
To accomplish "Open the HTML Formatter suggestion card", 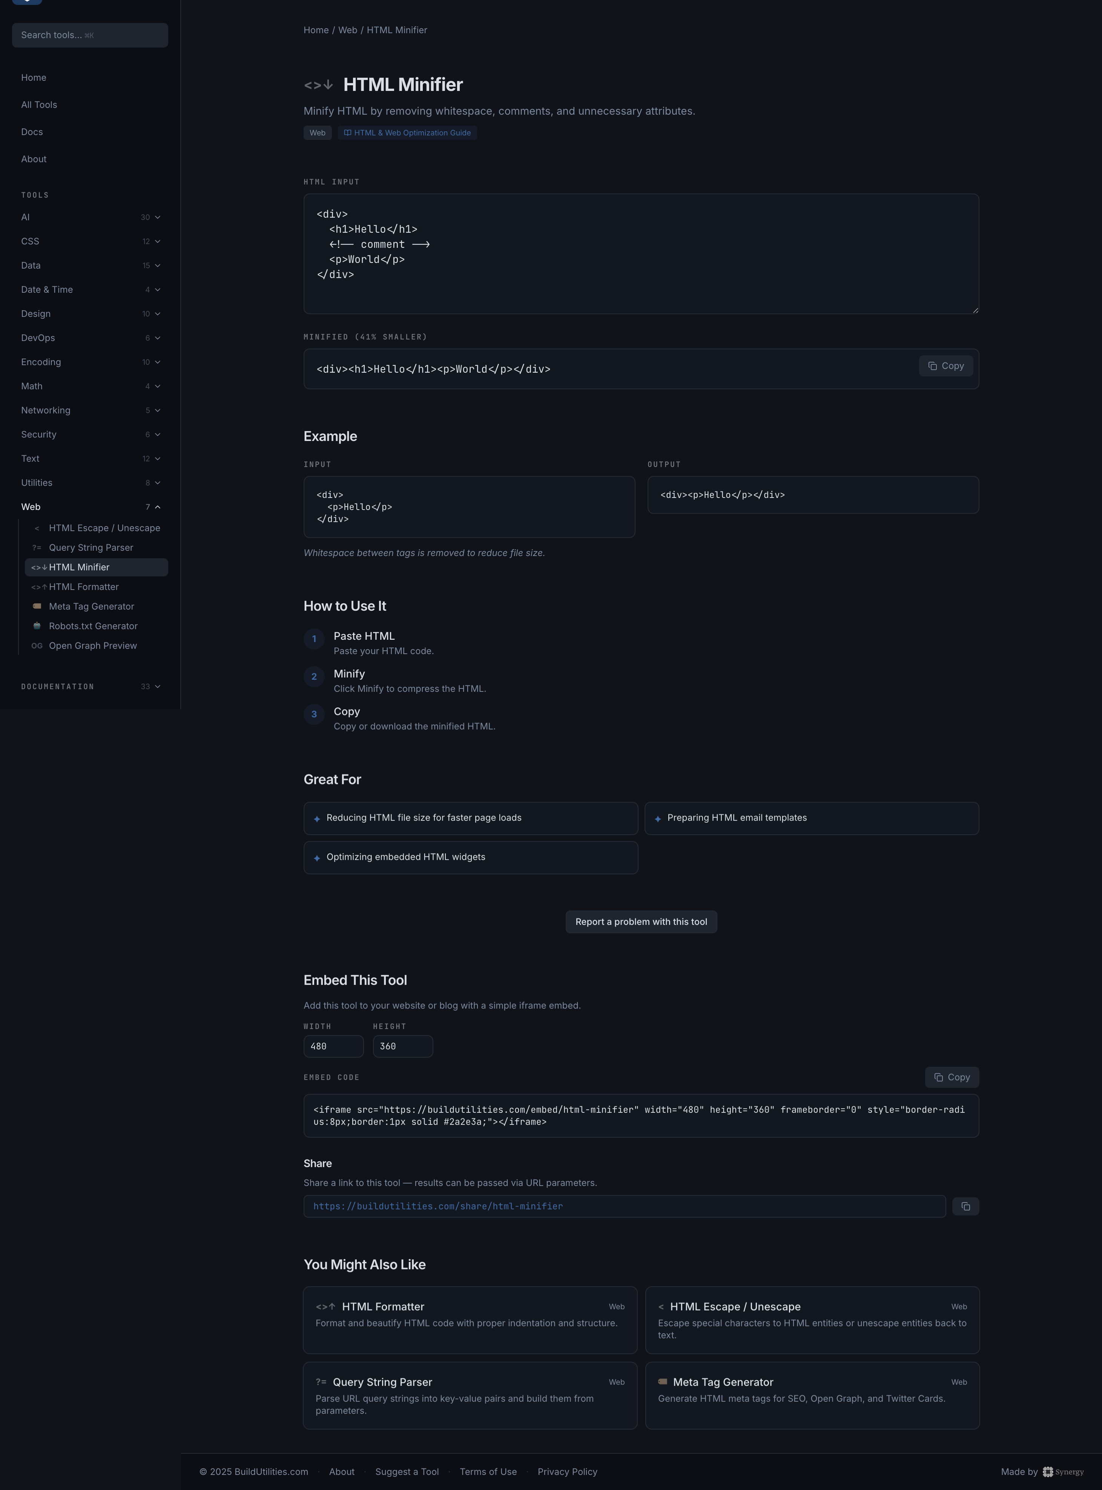I will (x=470, y=1321).
